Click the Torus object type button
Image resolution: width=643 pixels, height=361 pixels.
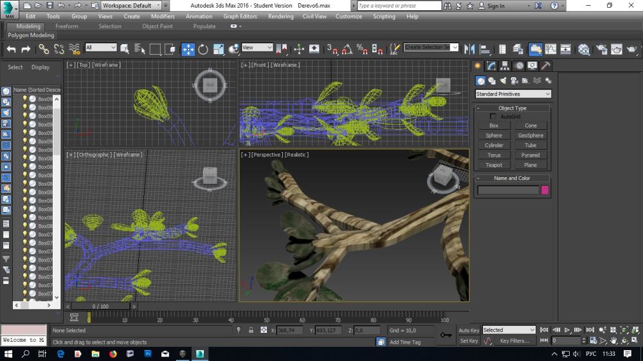tap(494, 155)
